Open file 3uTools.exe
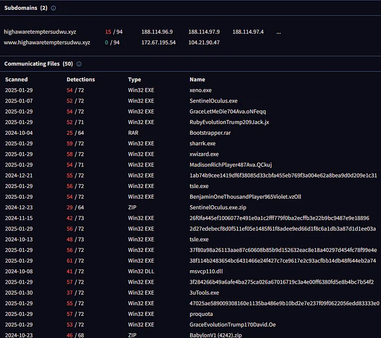Screen dimensions: 381x338 click(204, 293)
